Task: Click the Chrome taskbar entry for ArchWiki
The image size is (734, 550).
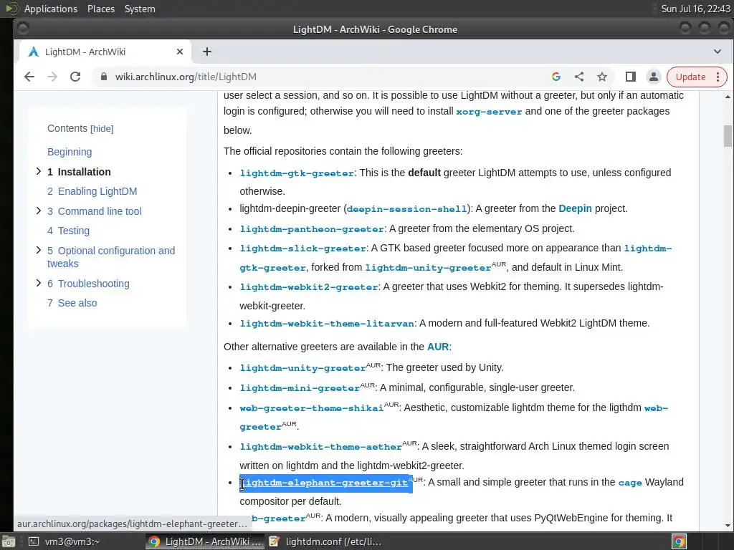Action: (204, 541)
